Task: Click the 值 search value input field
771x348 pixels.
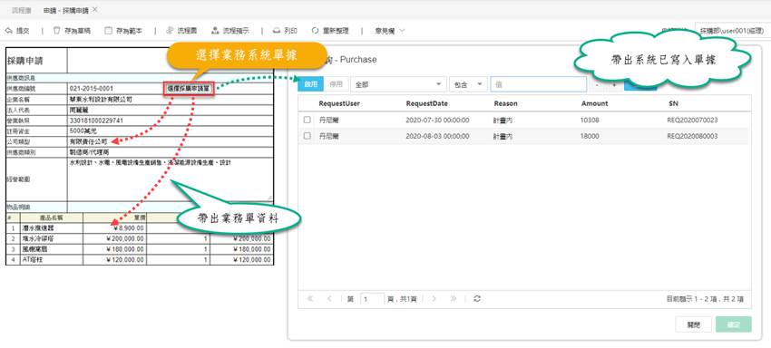Action: [x=539, y=84]
